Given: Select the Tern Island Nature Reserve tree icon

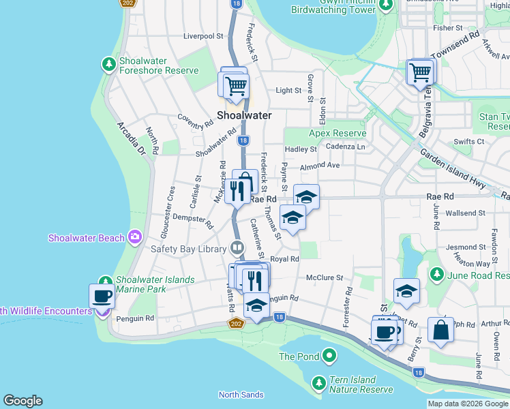Looking at the screenshot, I should (x=319, y=384).
